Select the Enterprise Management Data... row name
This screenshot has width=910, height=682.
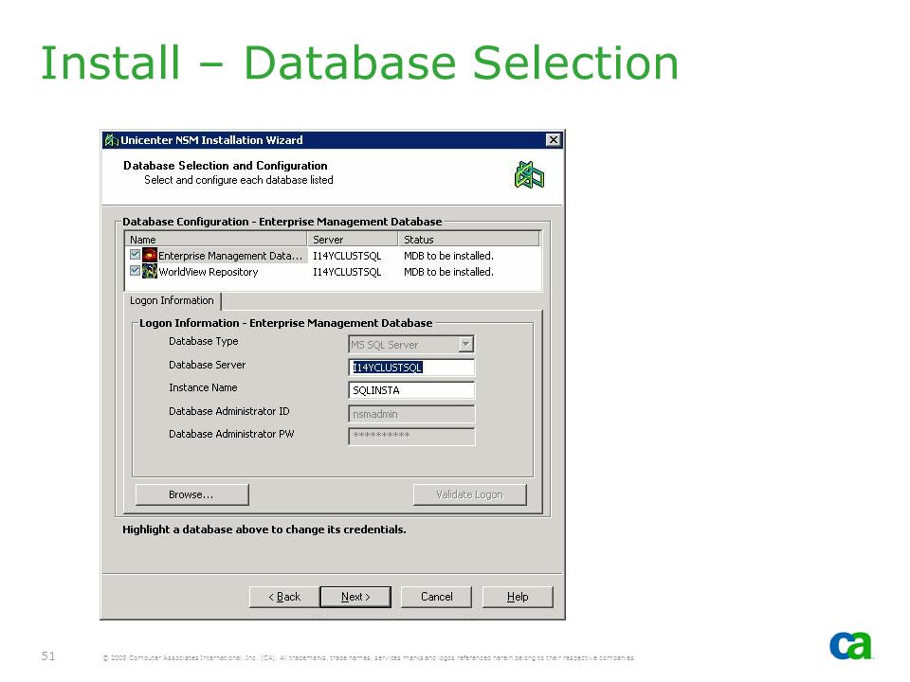[230, 256]
